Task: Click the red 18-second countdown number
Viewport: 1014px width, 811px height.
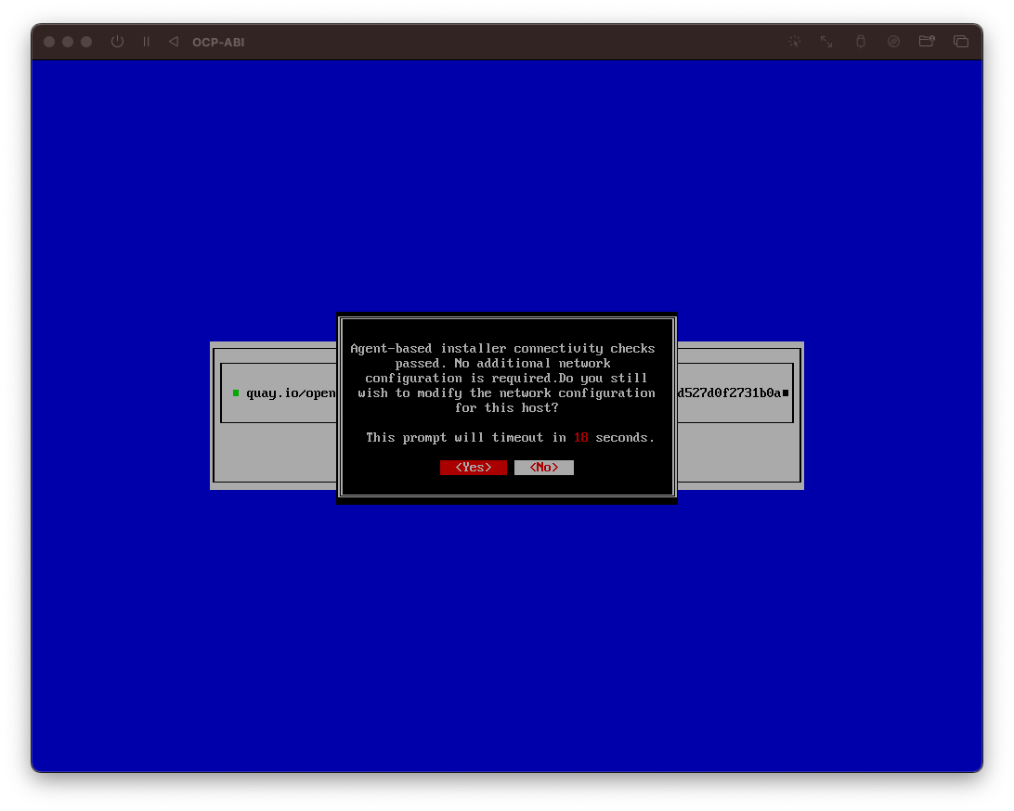Action: (x=580, y=437)
